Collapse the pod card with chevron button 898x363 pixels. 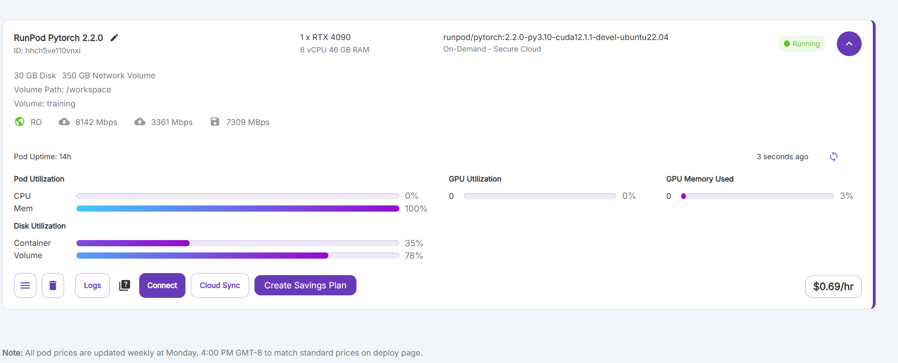[x=849, y=44]
